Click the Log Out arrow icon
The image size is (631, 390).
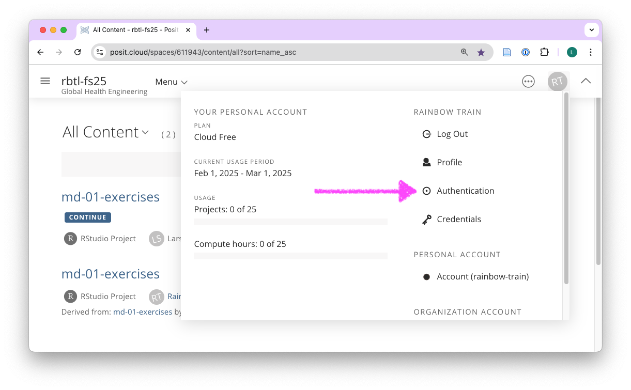426,134
